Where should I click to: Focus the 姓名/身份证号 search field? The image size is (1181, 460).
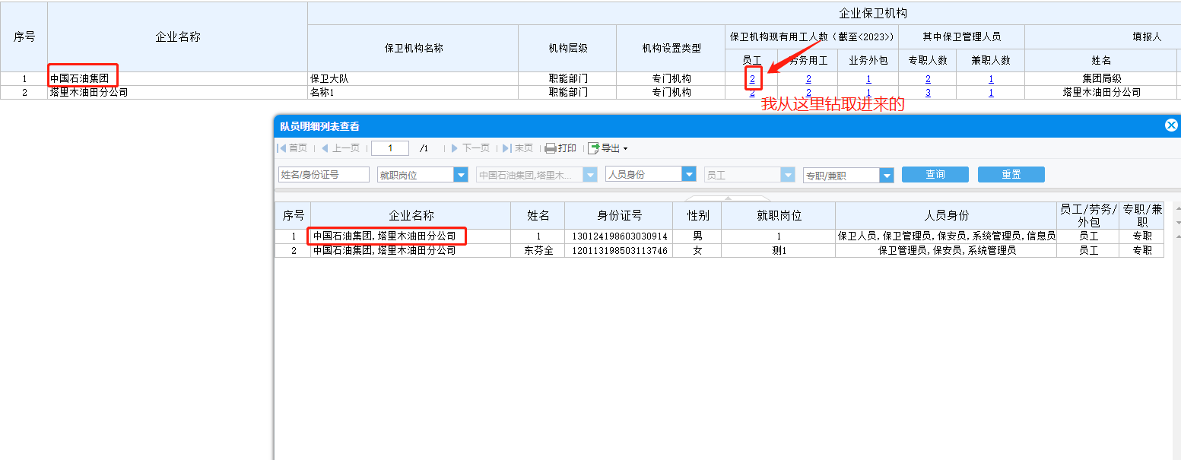[x=324, y=175]
